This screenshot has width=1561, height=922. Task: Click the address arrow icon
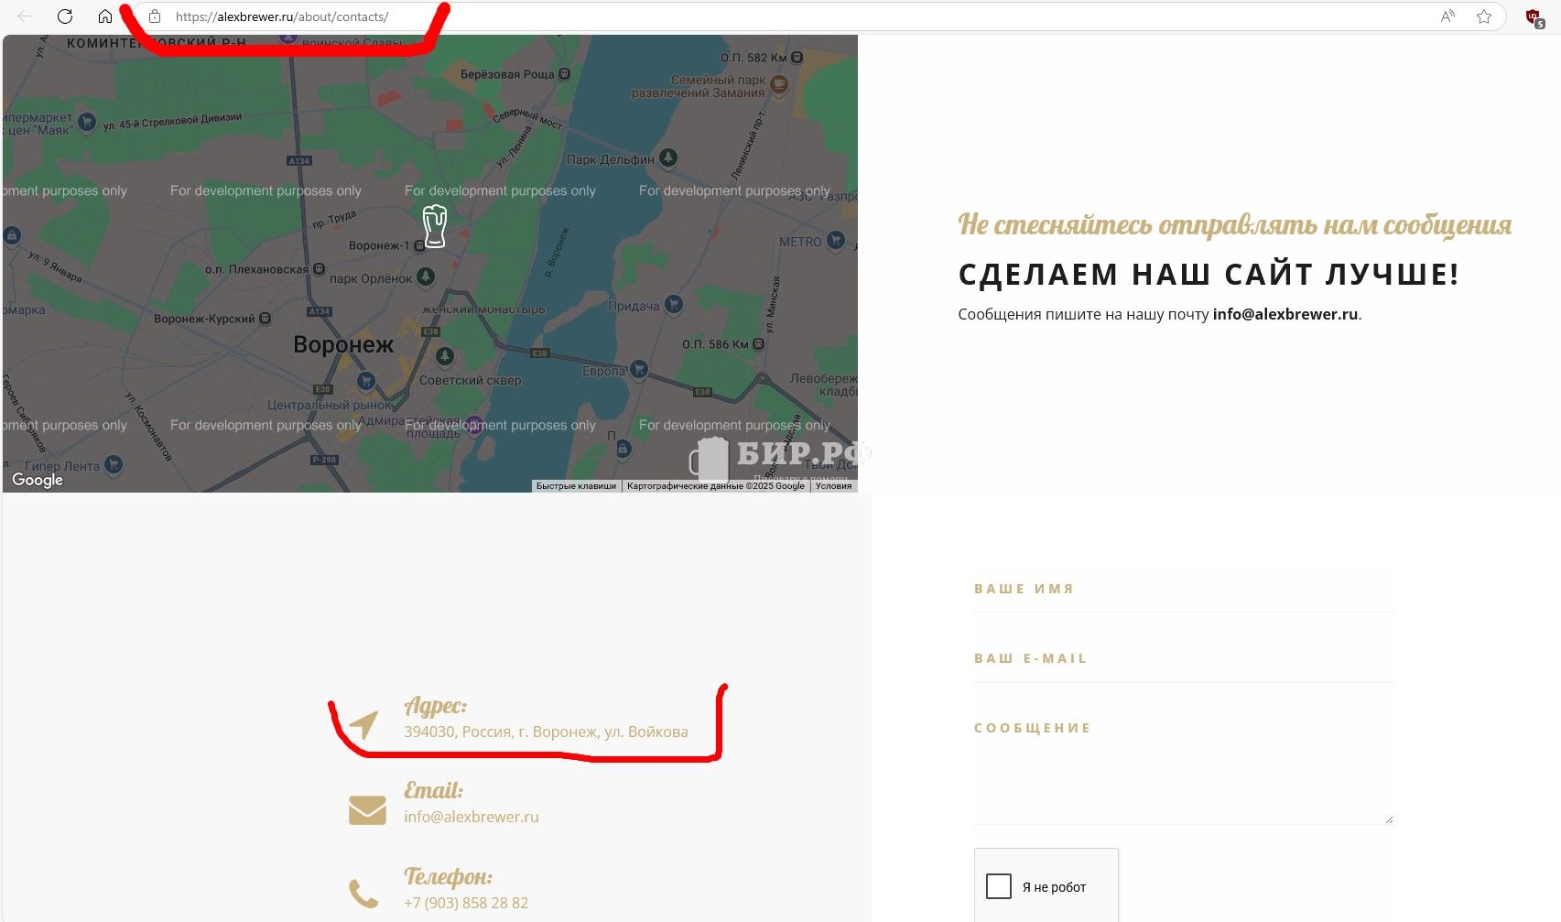[363, 724]
